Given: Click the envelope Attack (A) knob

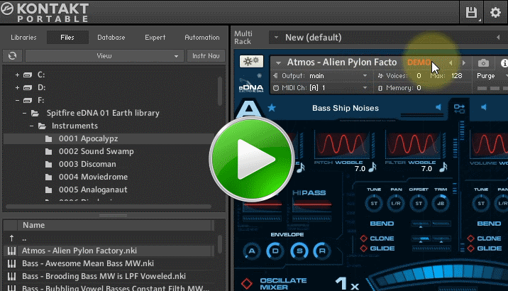Looking at the screenshot, I should point(250,251).
